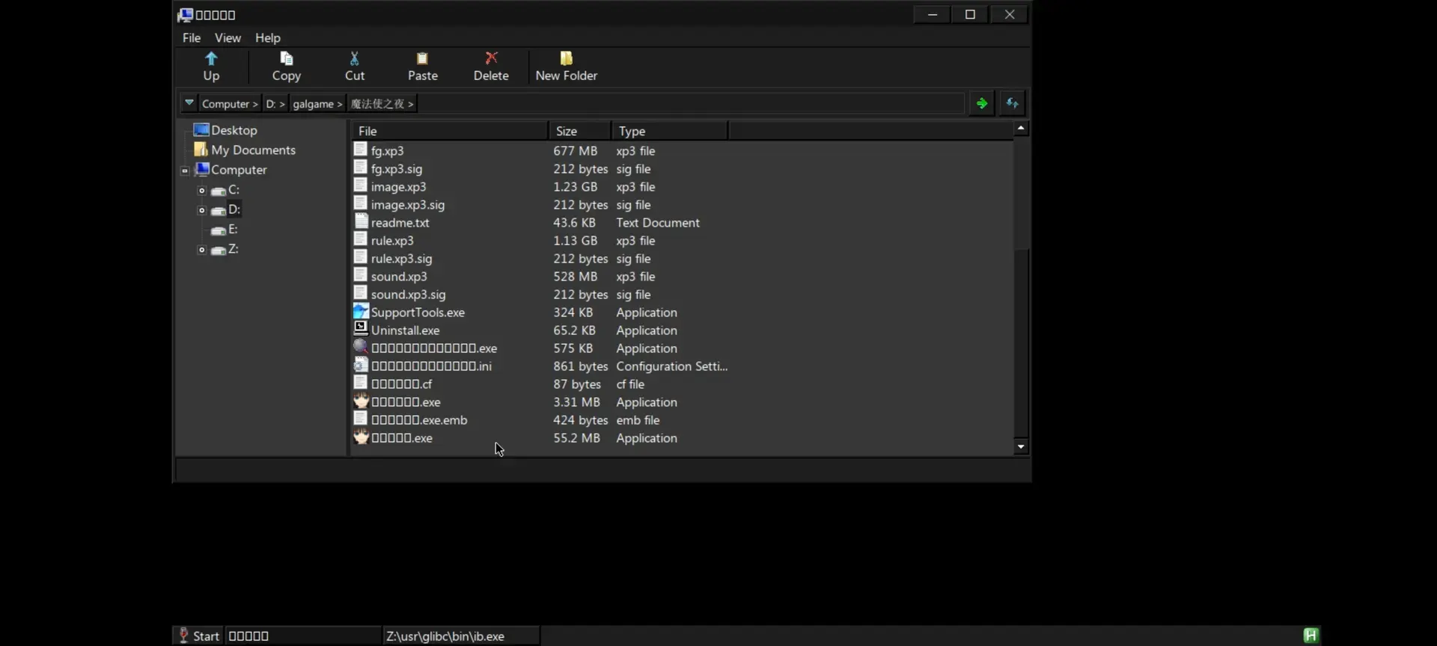This screenshot has height=646, width=1437.
Task: Open the View menu
Action: coord(228,37)
